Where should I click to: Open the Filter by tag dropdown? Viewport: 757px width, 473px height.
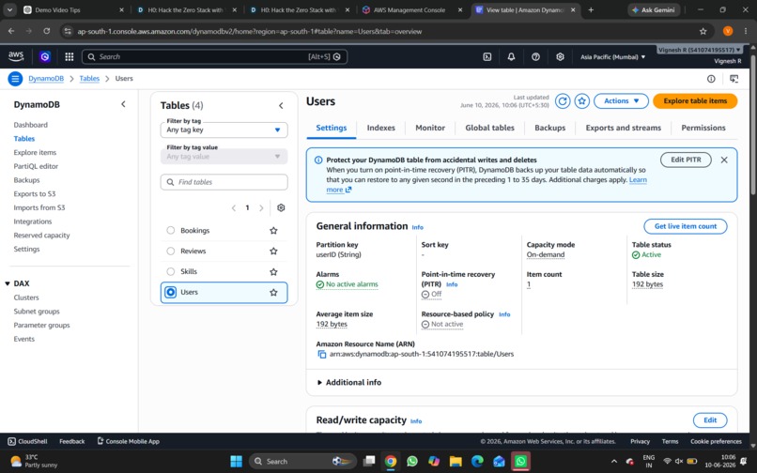coord(224,130)
